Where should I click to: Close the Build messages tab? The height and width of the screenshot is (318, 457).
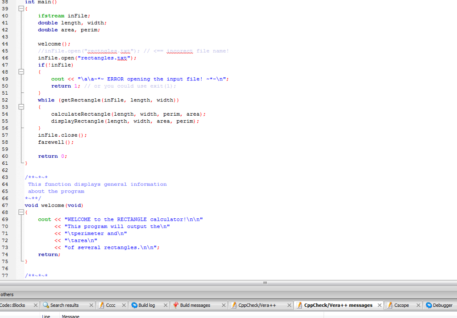[224, 305]
